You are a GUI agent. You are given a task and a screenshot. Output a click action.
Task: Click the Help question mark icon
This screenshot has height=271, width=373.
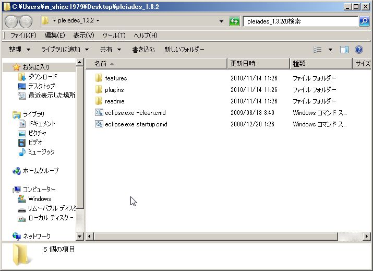click(x=359, y=50)
